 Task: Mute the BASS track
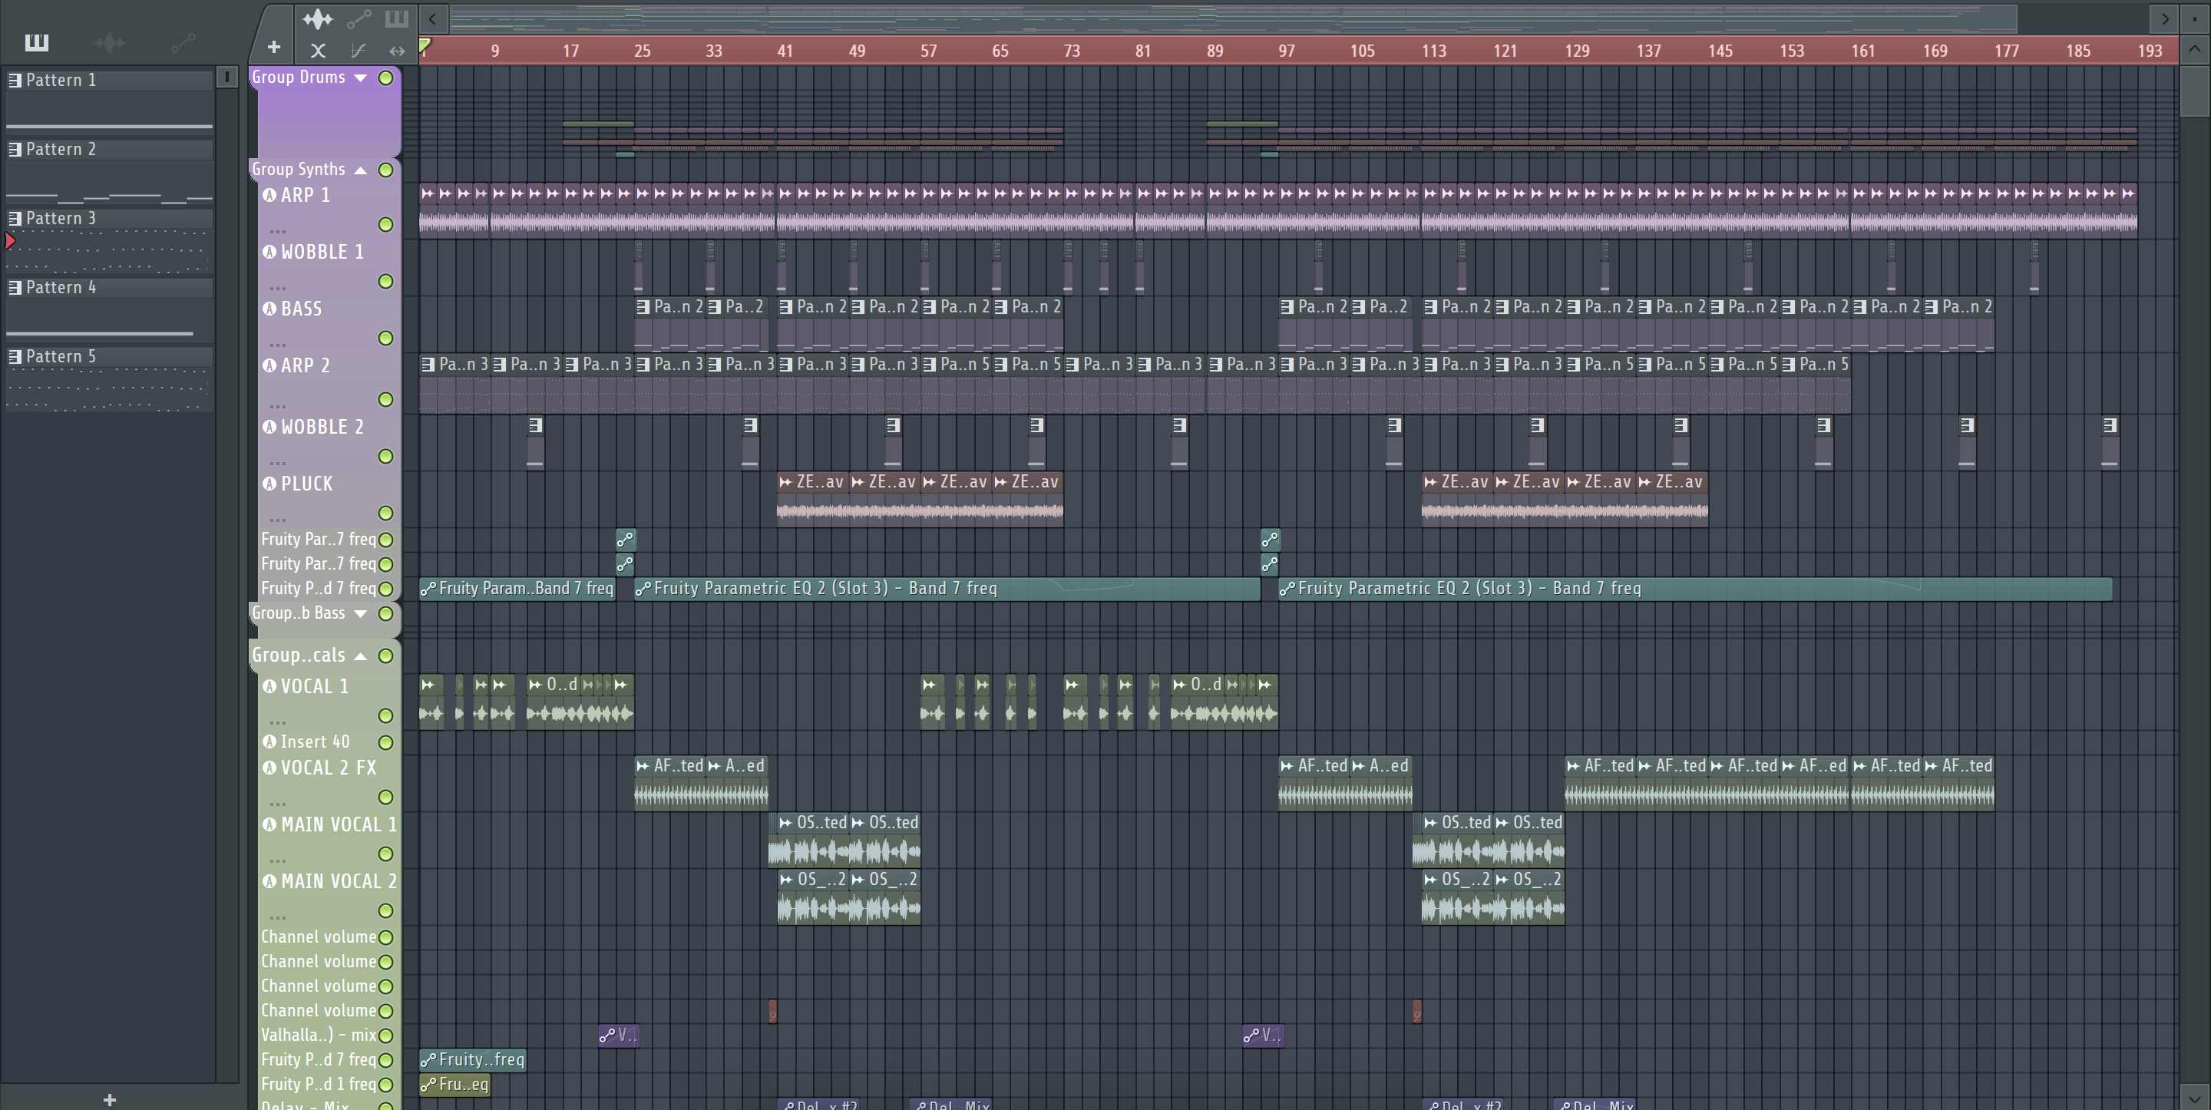386,339
